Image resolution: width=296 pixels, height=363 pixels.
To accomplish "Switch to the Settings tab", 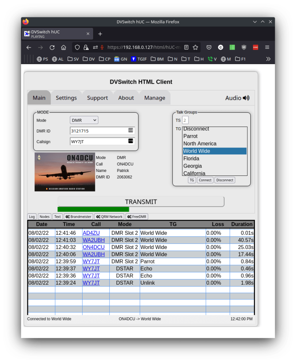I will coord(66,98).
